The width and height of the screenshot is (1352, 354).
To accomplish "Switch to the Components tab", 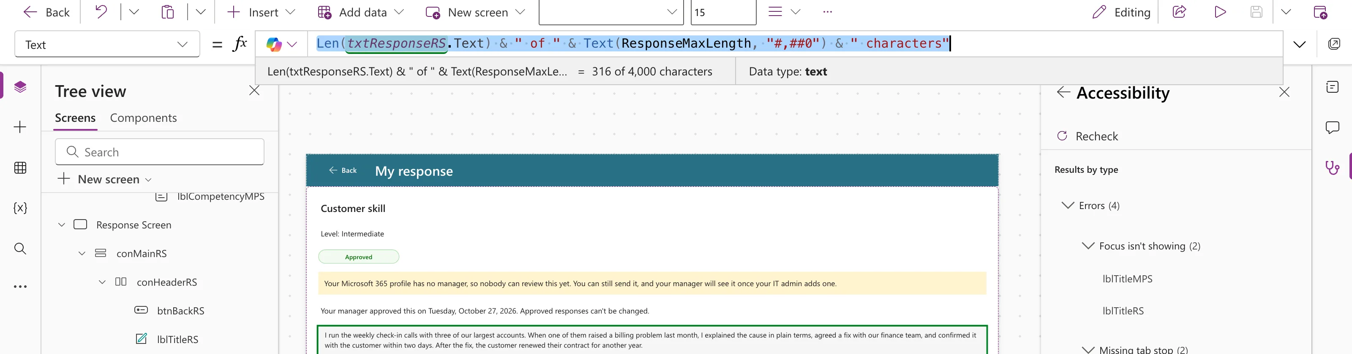I will [x=143, y=118].
